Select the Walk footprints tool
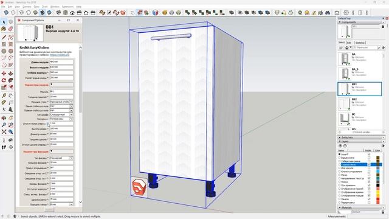This screenshot has width=389, height=219. pos(4,147)
